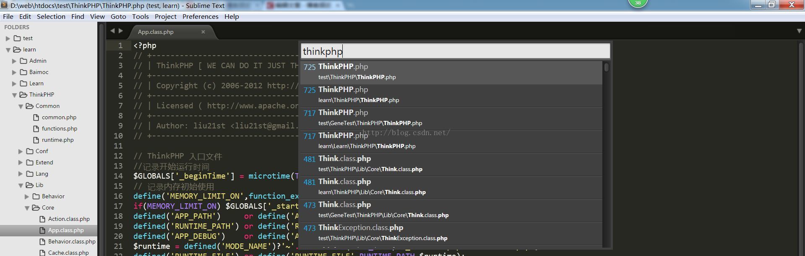Click the Lang folder icon
Image resolution: width=805 pixels, height=256 pixels.
click(x=30, y=174)
